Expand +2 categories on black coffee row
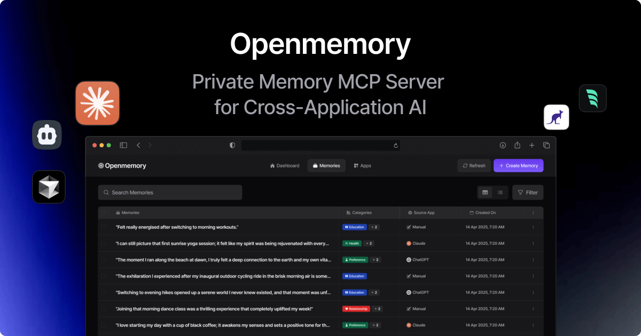The height and width of the screenshot is (336, 641). [x=375, y=325]
